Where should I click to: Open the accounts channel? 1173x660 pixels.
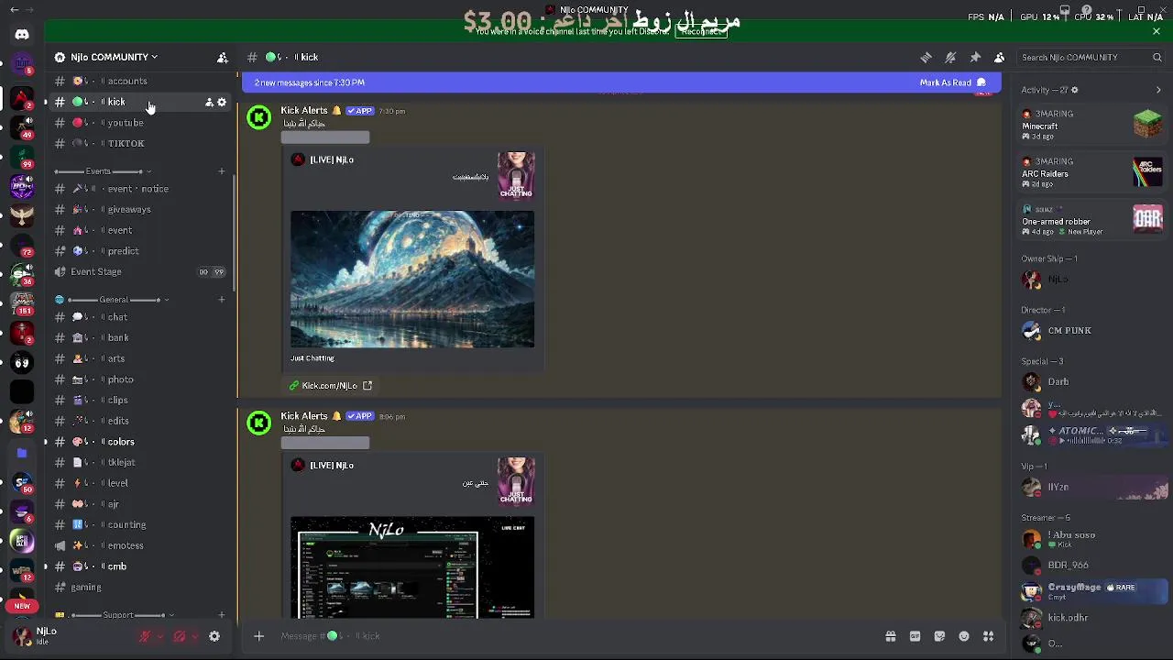(137, 82)
